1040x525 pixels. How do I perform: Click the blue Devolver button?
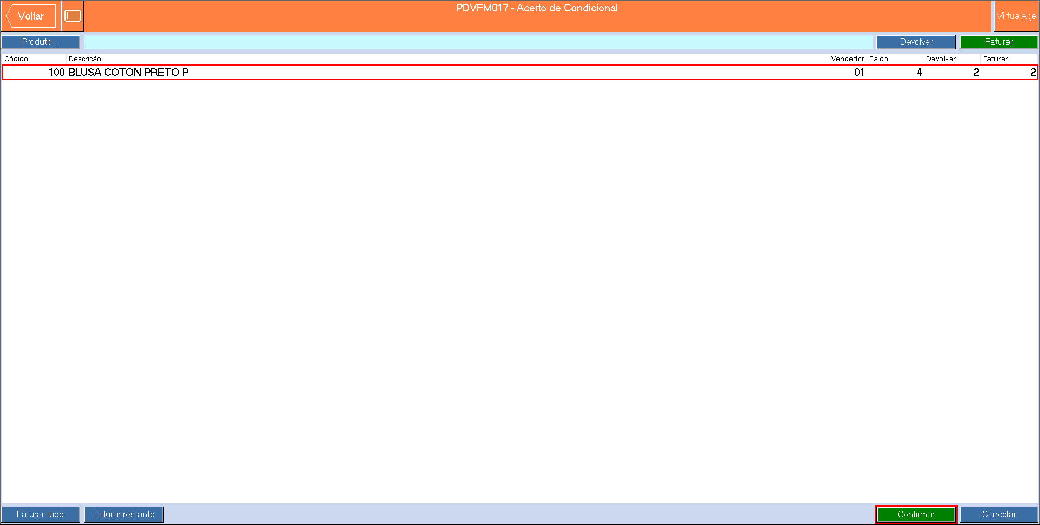click(916, 42)
